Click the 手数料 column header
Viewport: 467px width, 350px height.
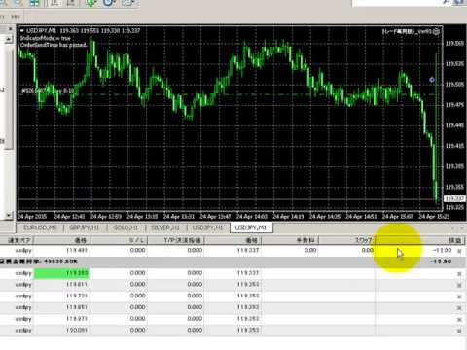(x=290, y=240)
